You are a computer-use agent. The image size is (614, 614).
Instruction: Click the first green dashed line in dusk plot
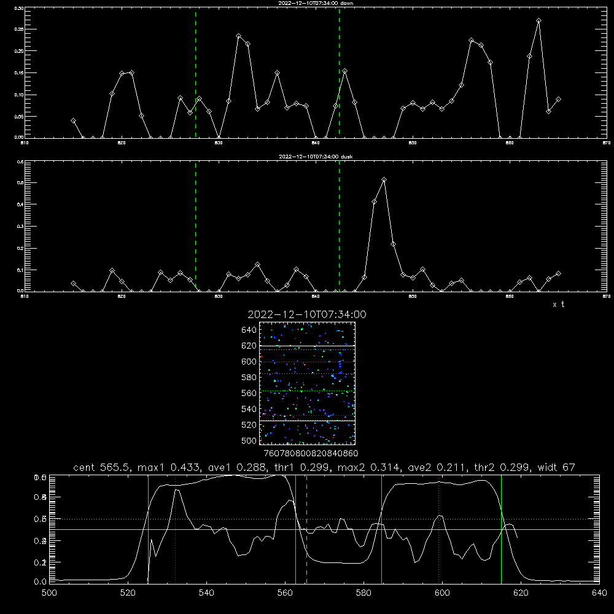coord(195,226)
